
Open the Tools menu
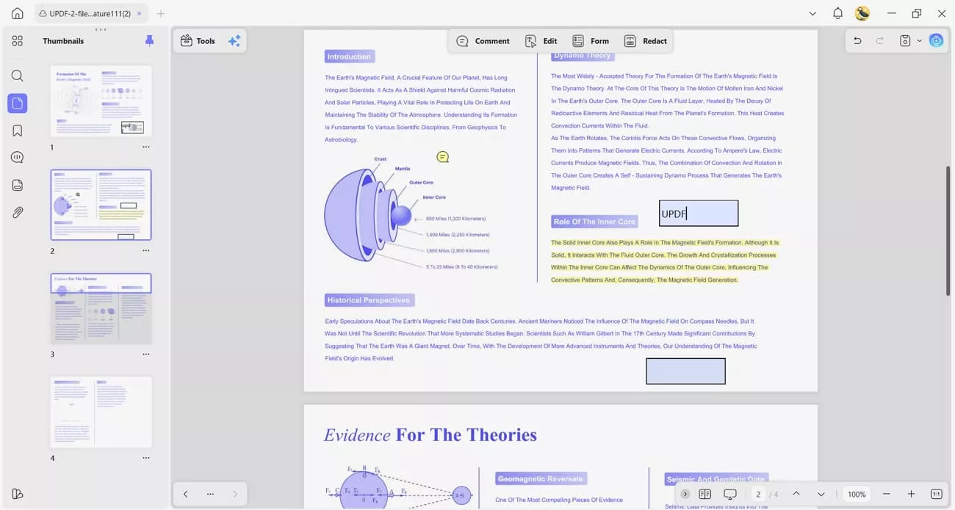(197, 41)
